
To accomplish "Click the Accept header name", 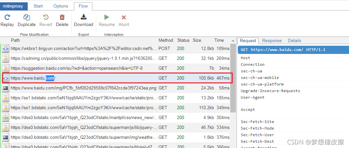I will tap(248, 110).
